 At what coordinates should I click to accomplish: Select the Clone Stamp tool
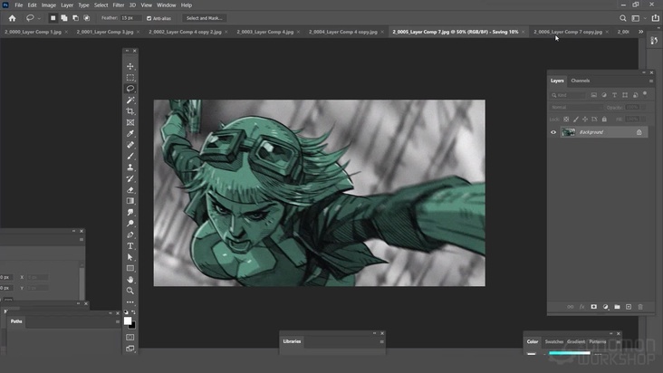click(130, 167)
